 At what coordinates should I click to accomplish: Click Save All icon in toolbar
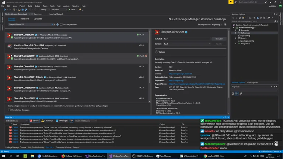tap(26, 10)
